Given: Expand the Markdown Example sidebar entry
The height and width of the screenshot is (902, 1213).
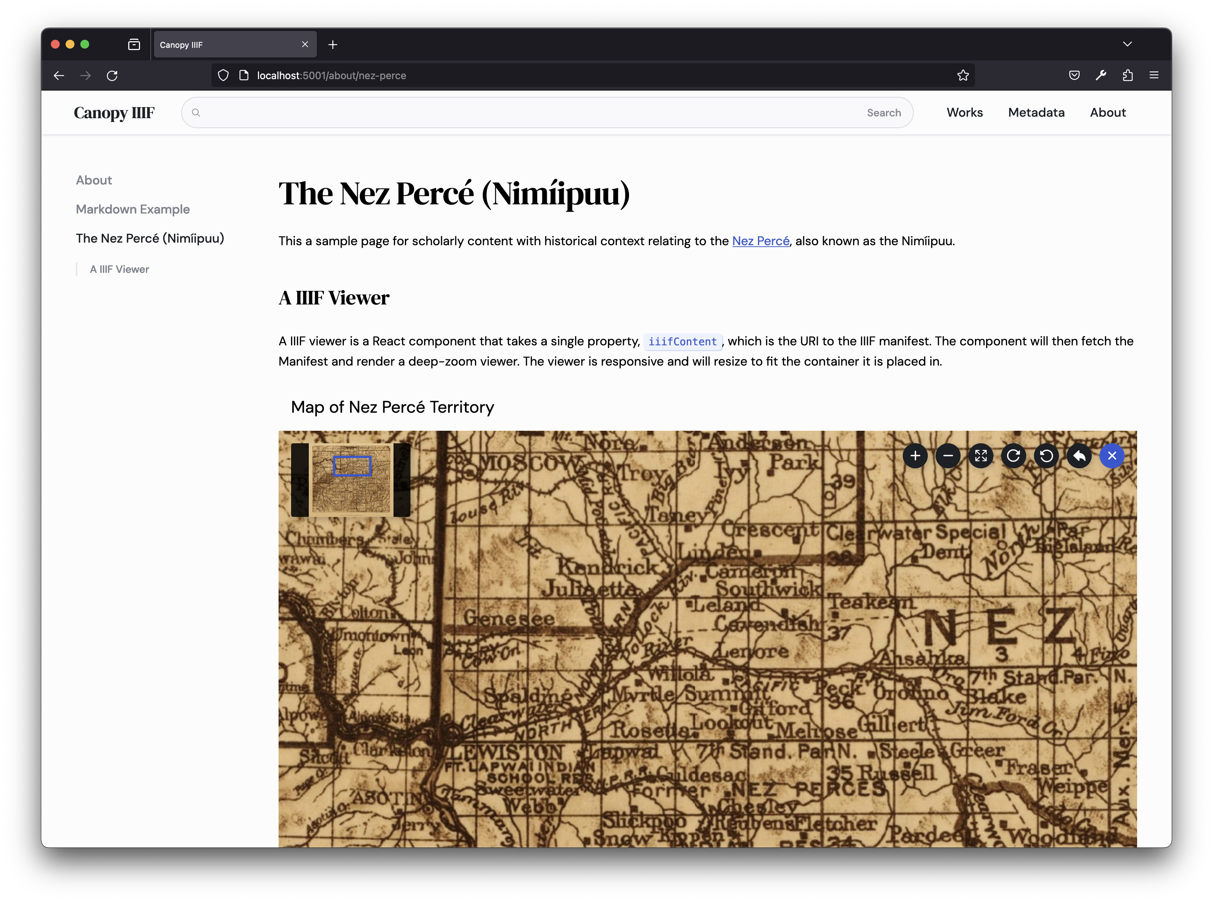Looking at the screenshot, I should coord(133,208).
